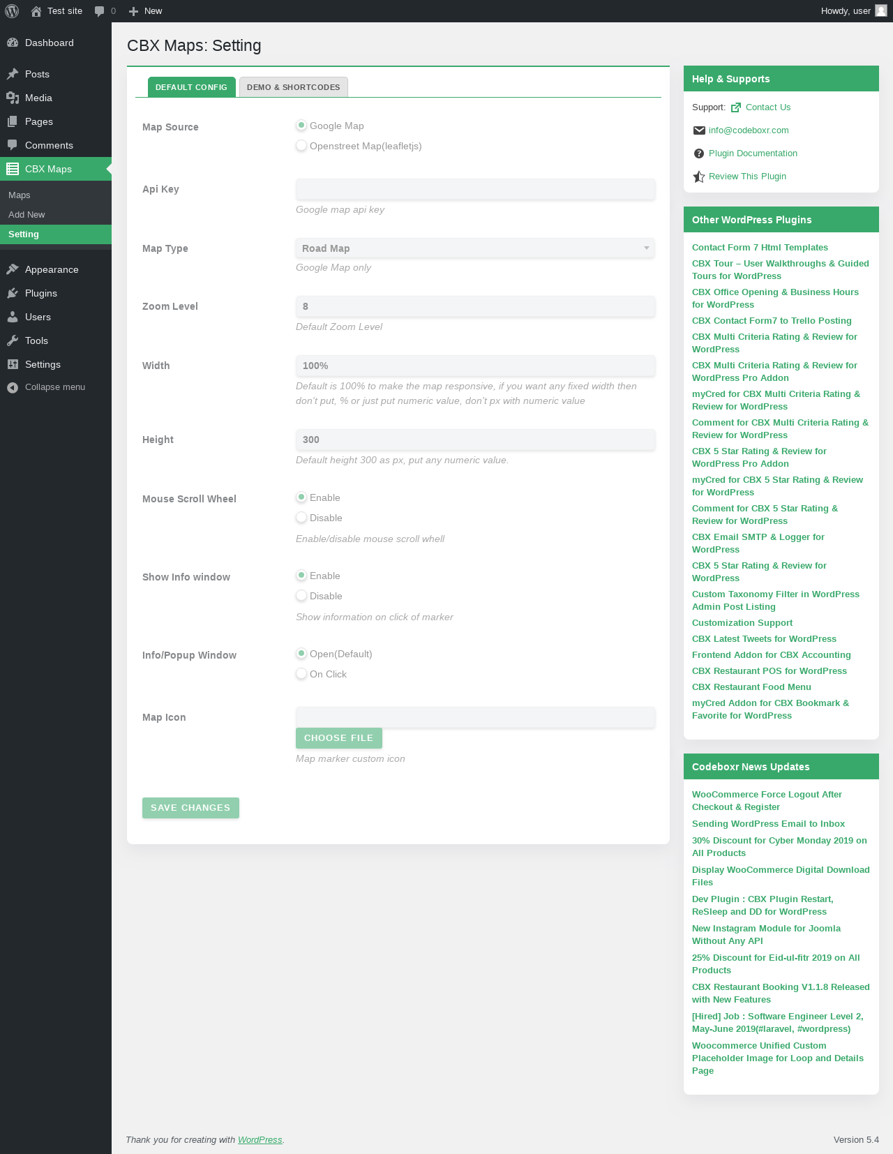Click the Height input field
The image size is (893, 1154).
[475, 440]
